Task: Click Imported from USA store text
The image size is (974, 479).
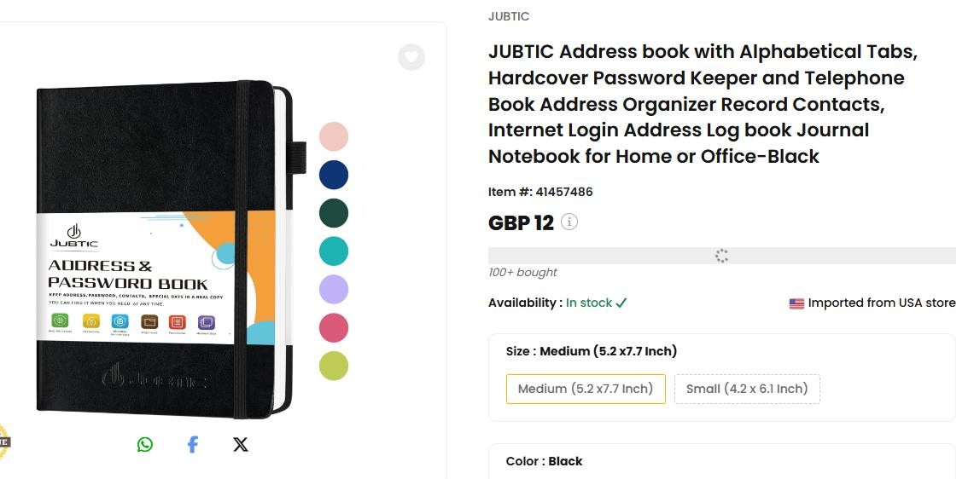Action: [881, 303]
